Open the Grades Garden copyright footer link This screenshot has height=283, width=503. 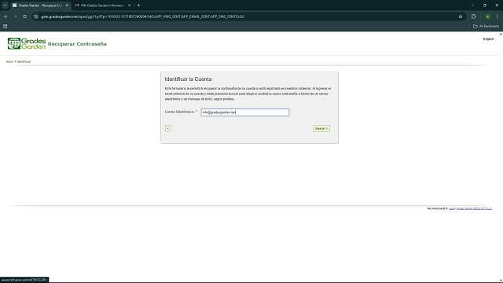[475, 208]
